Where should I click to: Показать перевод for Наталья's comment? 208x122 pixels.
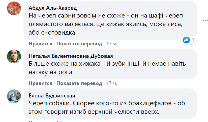click(79, 83)
